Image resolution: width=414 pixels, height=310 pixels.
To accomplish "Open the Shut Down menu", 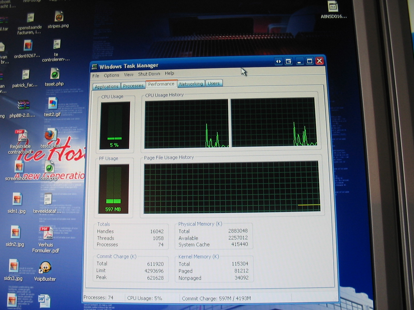I will click(149, 74).
